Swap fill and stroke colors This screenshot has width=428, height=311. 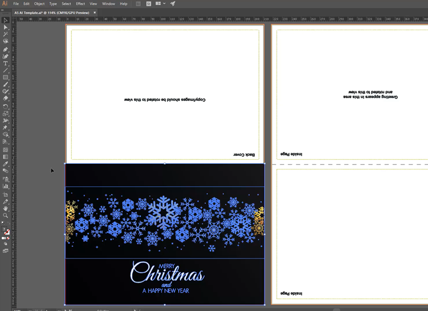[9, 223]
